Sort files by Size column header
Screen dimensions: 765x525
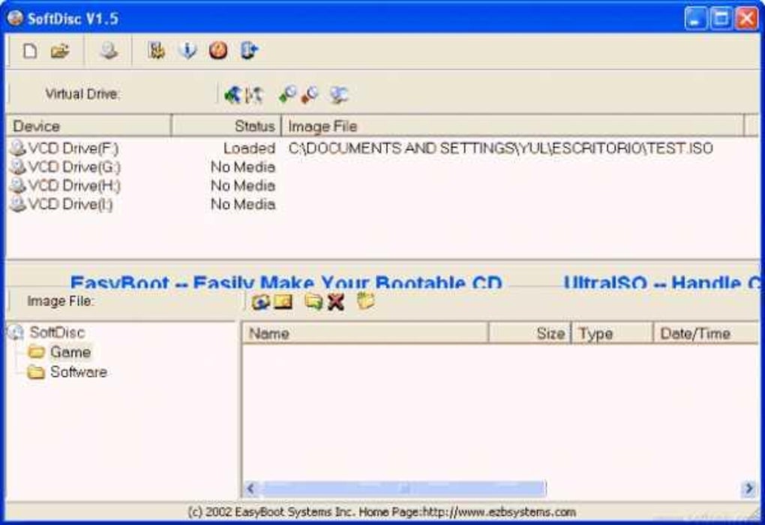529,333
